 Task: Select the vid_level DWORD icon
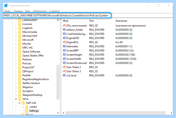click(x=64, y=75)
